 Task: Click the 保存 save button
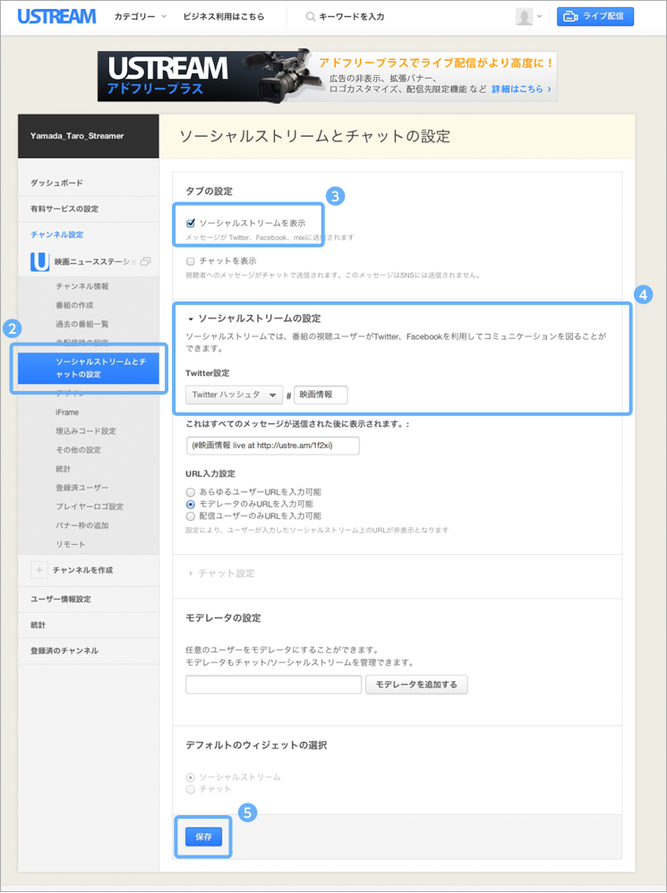coord(203,837)
